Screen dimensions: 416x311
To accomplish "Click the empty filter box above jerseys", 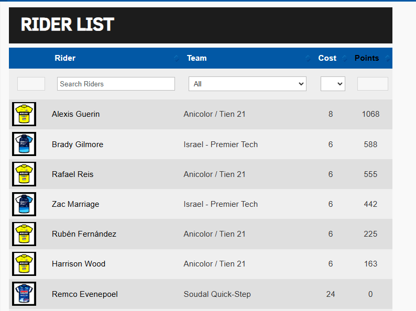I will pos(31,84).
